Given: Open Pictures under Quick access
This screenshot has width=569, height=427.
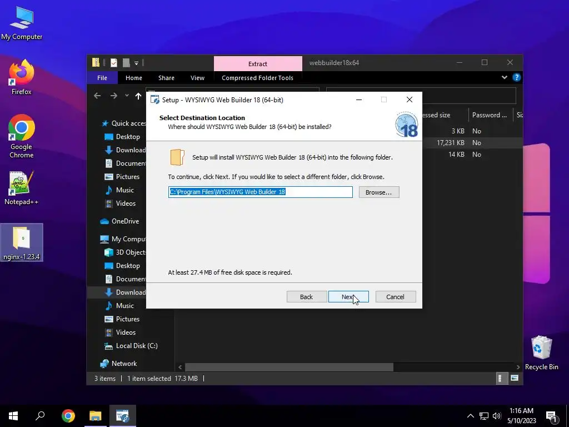Looking at the screenshot, I should click(x=122, y=176).
